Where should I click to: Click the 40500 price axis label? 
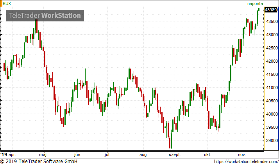272,101
